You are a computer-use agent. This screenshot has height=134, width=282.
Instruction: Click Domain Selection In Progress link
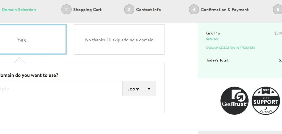tap(231, 48)
